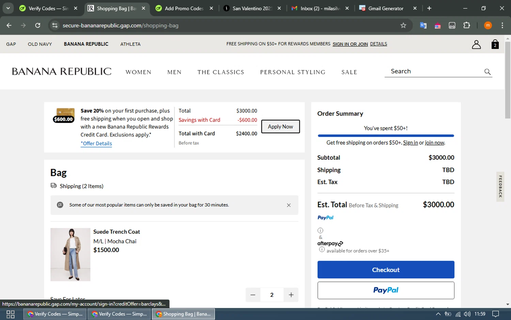Click the volume icon in the system tray
Image resolution: width=511 pixels, height=320 pixels.
point(467,314)
